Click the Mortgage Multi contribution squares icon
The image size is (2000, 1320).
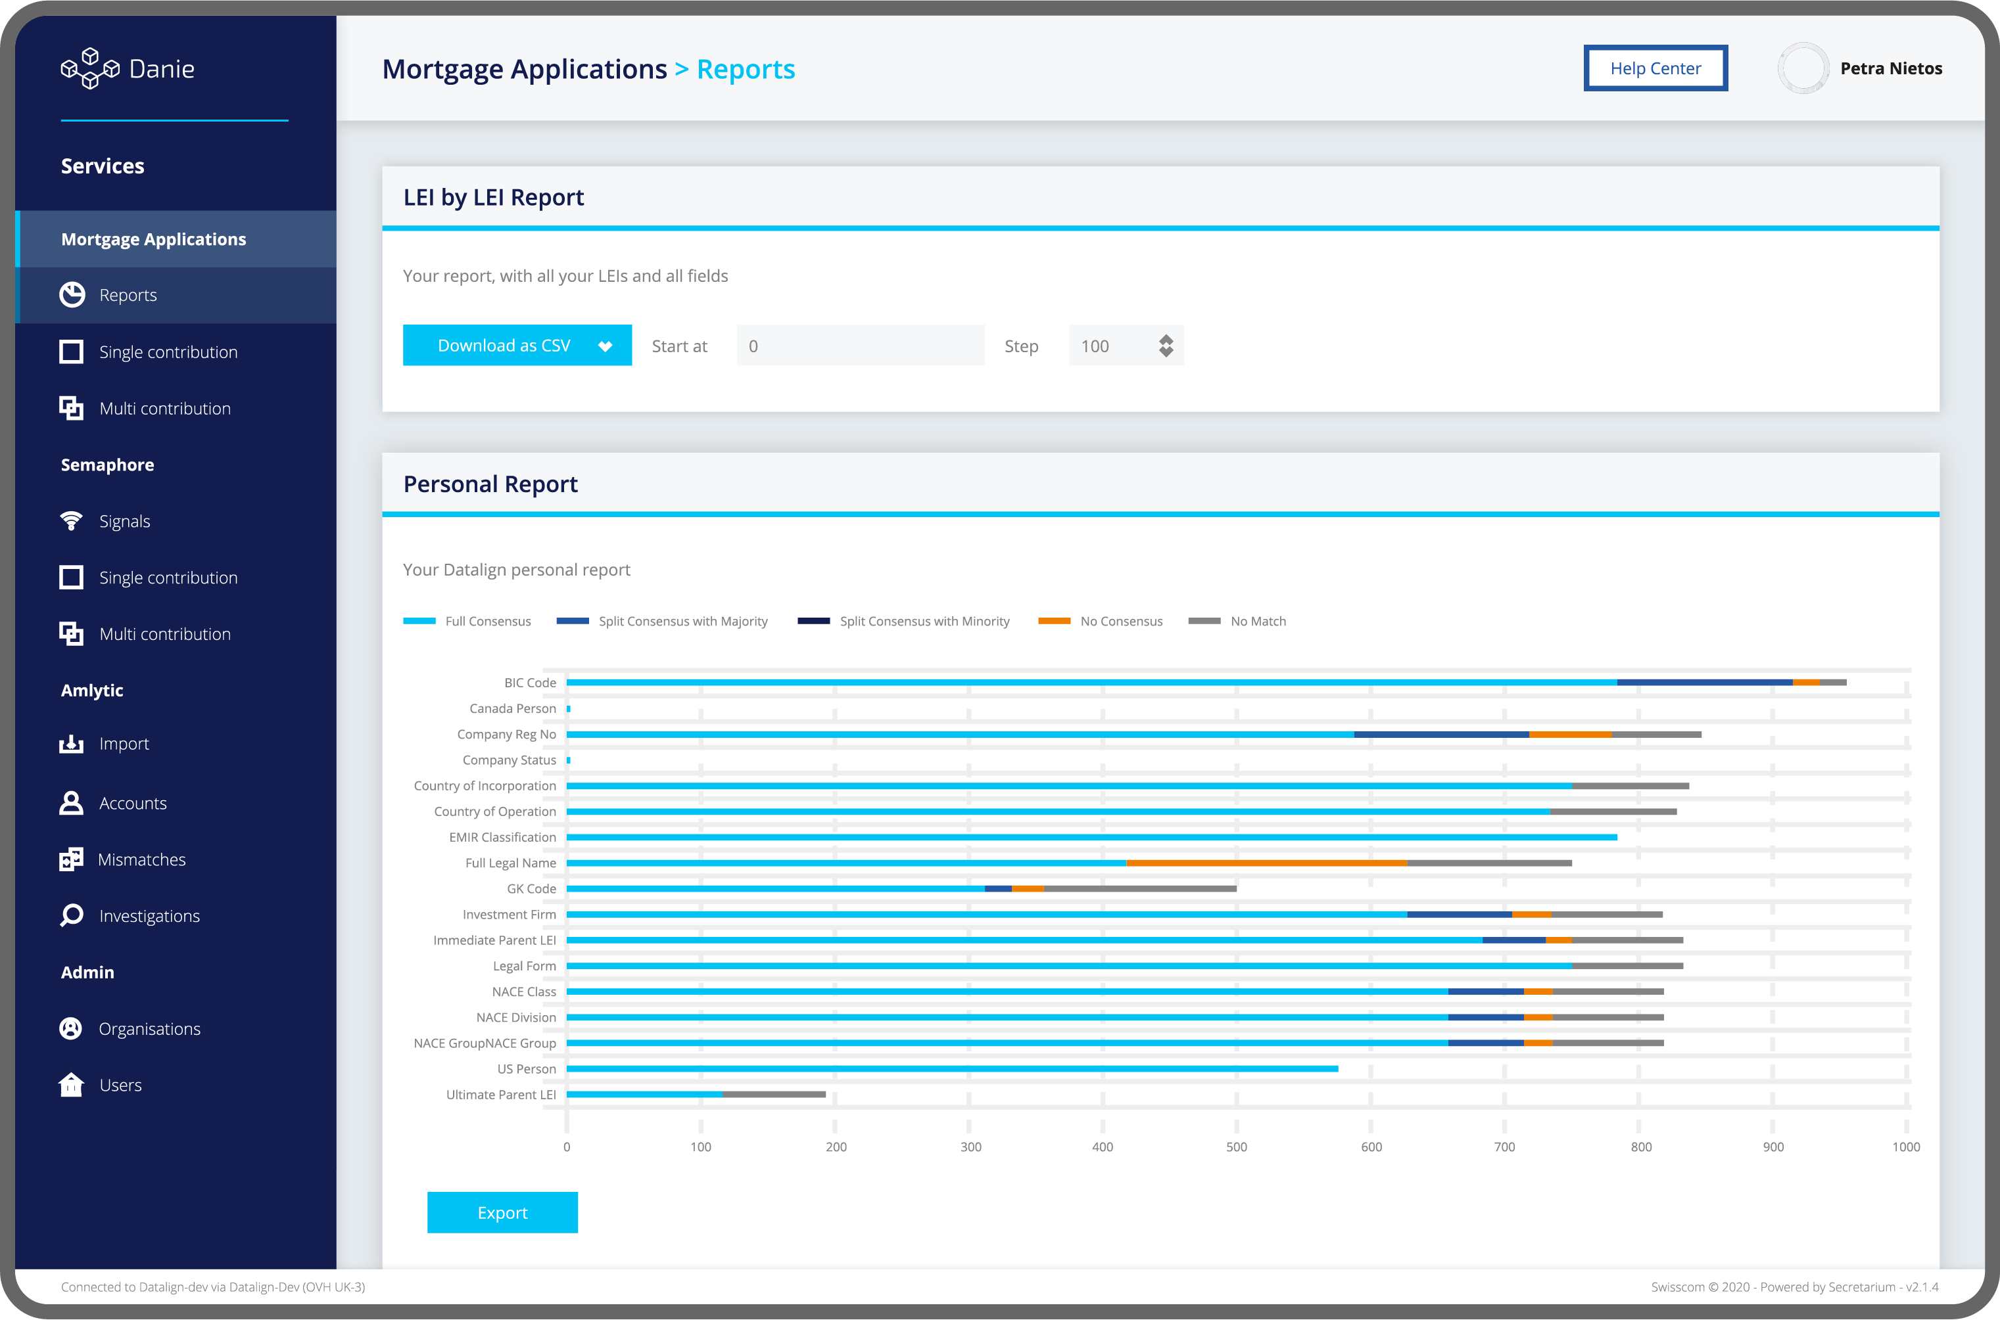pos(72,408)
